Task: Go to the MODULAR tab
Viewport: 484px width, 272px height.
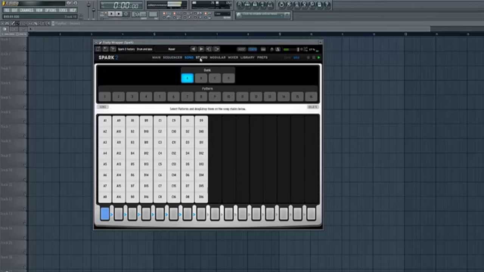Action: (x=217, y=57)
